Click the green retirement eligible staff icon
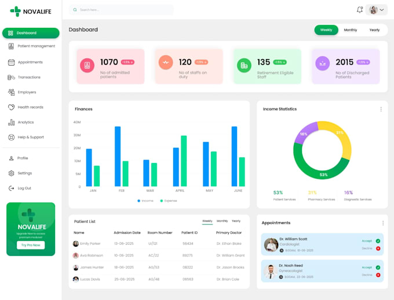 [x=245, y=66]
